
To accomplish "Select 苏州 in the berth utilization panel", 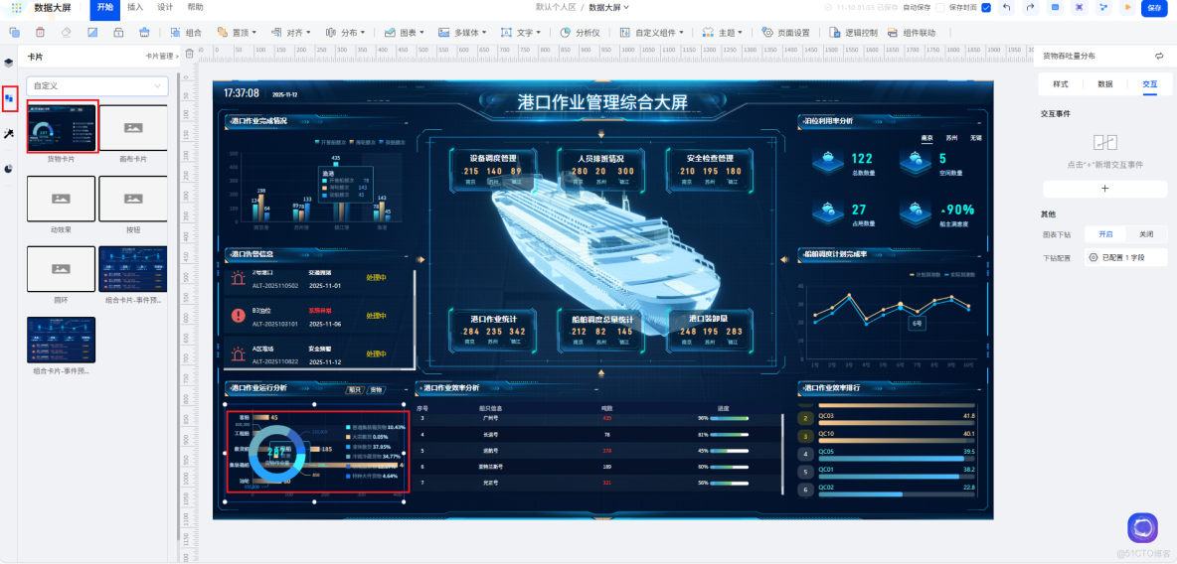I will tap(951, 138).
